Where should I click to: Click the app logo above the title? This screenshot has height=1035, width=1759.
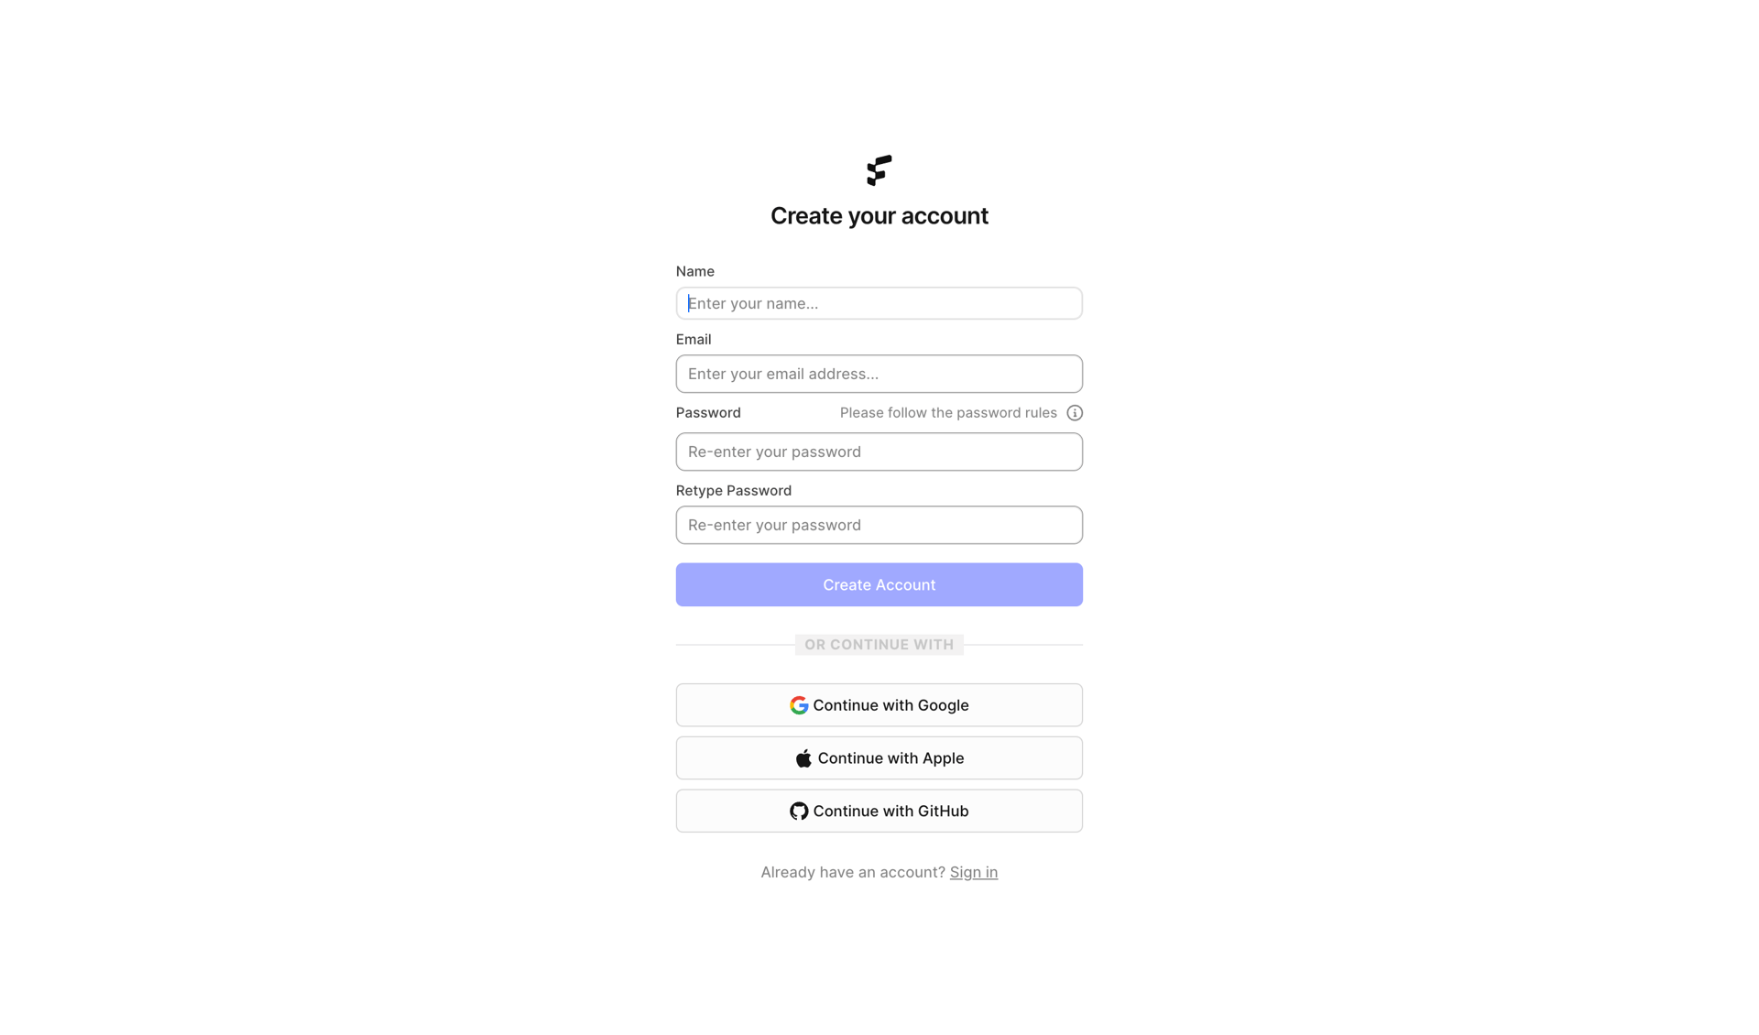click(879, 170)
